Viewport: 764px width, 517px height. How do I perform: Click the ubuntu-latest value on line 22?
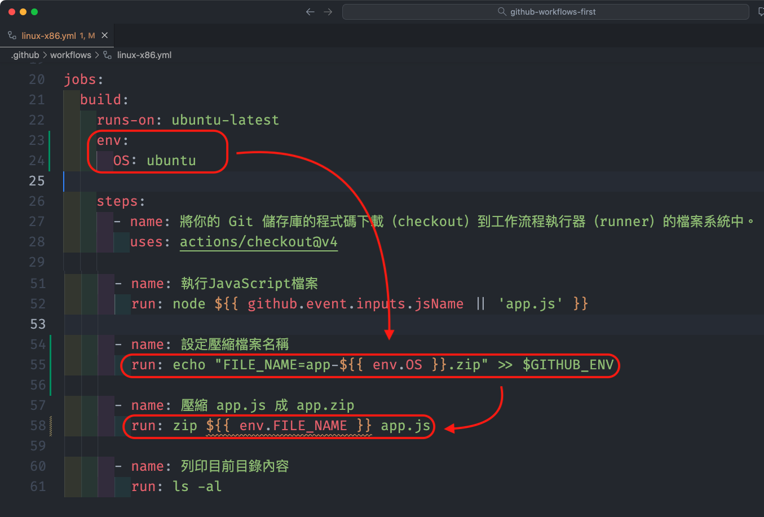pyautogui.click(x=225, y=120)
